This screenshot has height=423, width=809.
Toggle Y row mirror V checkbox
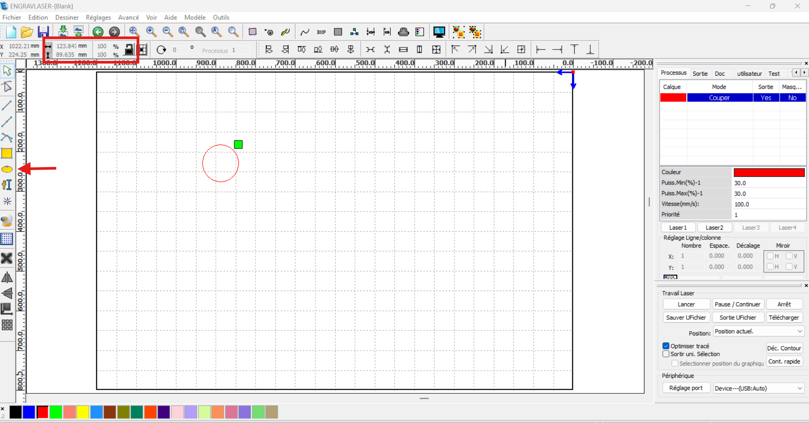click(789, 266)
